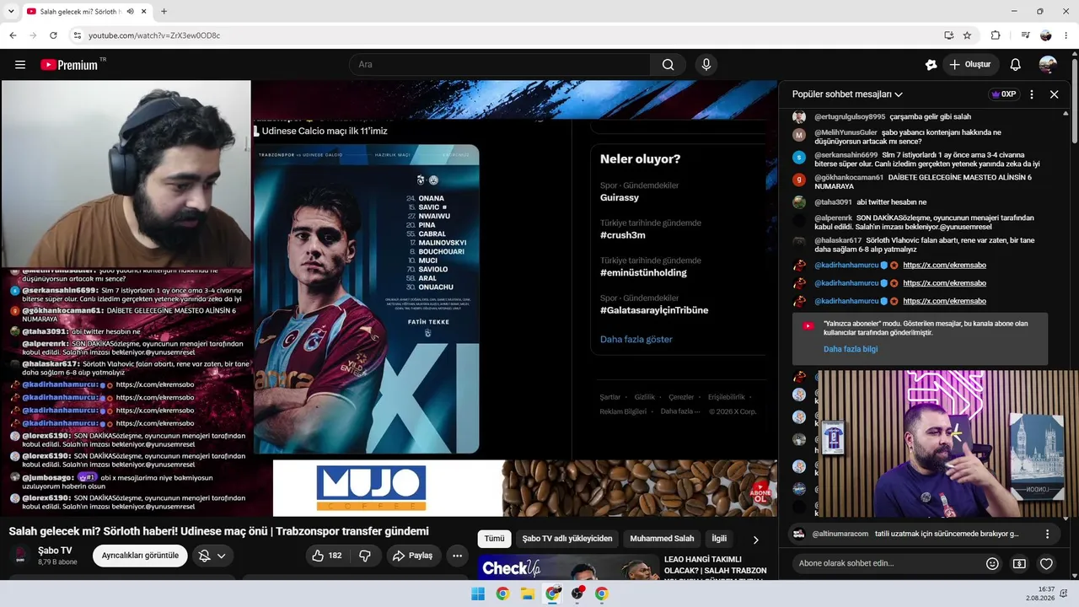The height and width of the screenshot is (607, 1079).
Task: Click @serkansahin6699 username in chat panel
Action: 845,155
